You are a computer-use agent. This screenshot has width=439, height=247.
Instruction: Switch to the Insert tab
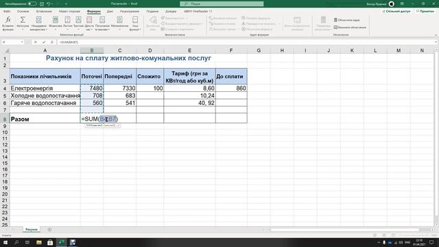pos(44,12)
